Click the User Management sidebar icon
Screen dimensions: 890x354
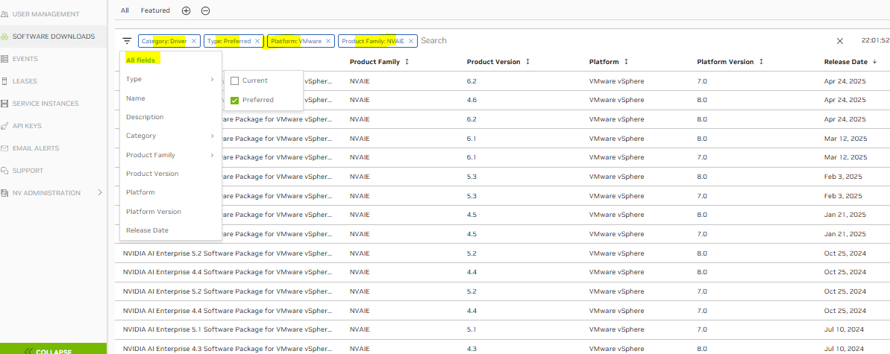point(4,13)
